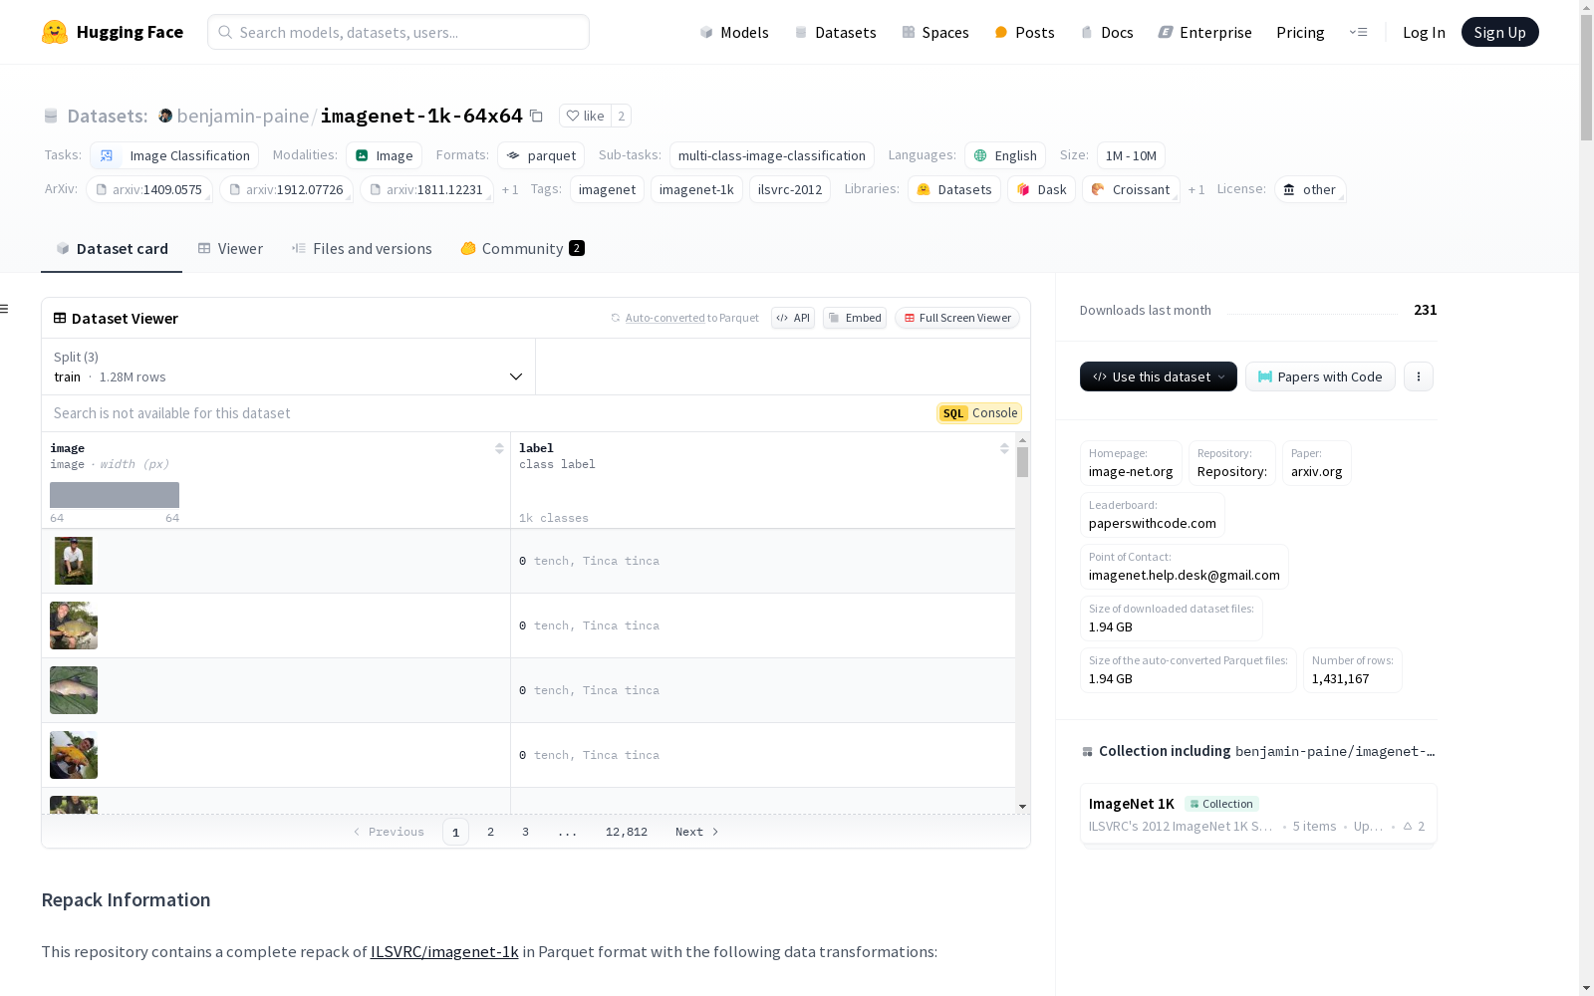Click the parquet format tag
The width and height of the screenshot is (1594, 996).
[x=541, y=155]
